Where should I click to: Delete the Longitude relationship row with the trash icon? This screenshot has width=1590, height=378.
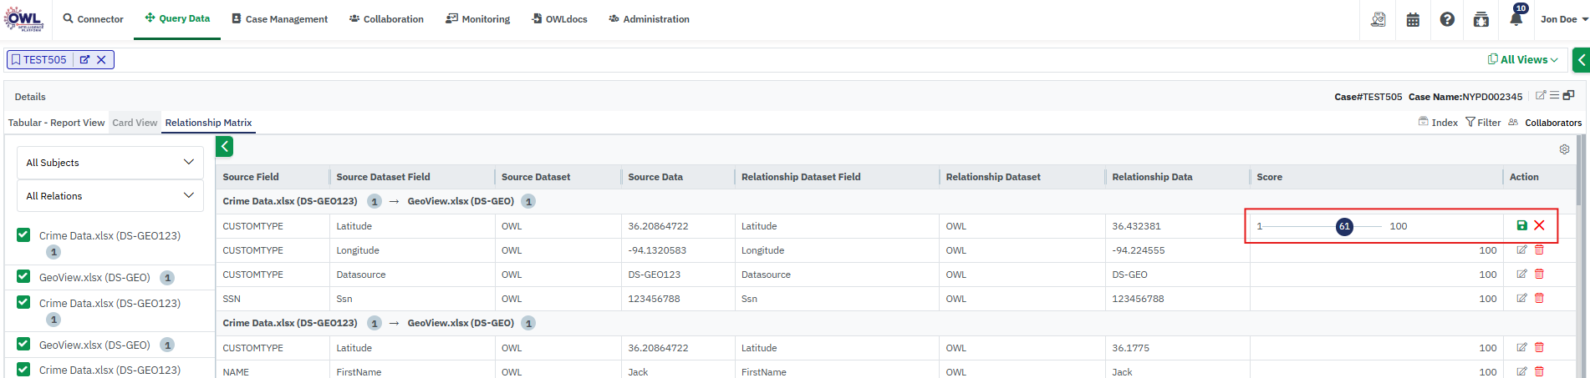point(1539,249)
